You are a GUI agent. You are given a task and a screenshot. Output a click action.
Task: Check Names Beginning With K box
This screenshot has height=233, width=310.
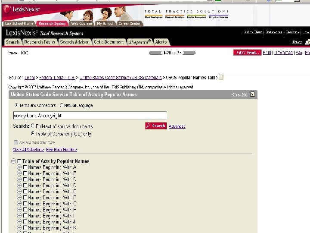click(25, 228)
